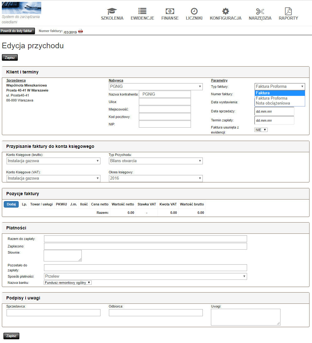
Task: Download invoice PDF icon next to invoice number
Action: click(81, 31)
